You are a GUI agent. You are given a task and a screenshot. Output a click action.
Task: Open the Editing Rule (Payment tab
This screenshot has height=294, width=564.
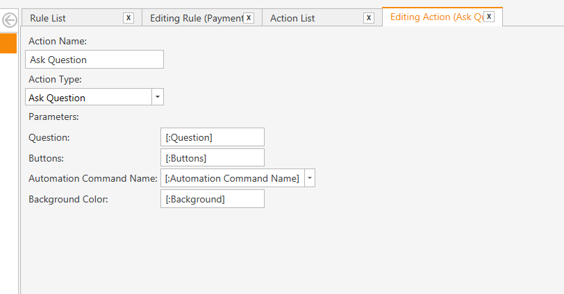tap(197, 18)
